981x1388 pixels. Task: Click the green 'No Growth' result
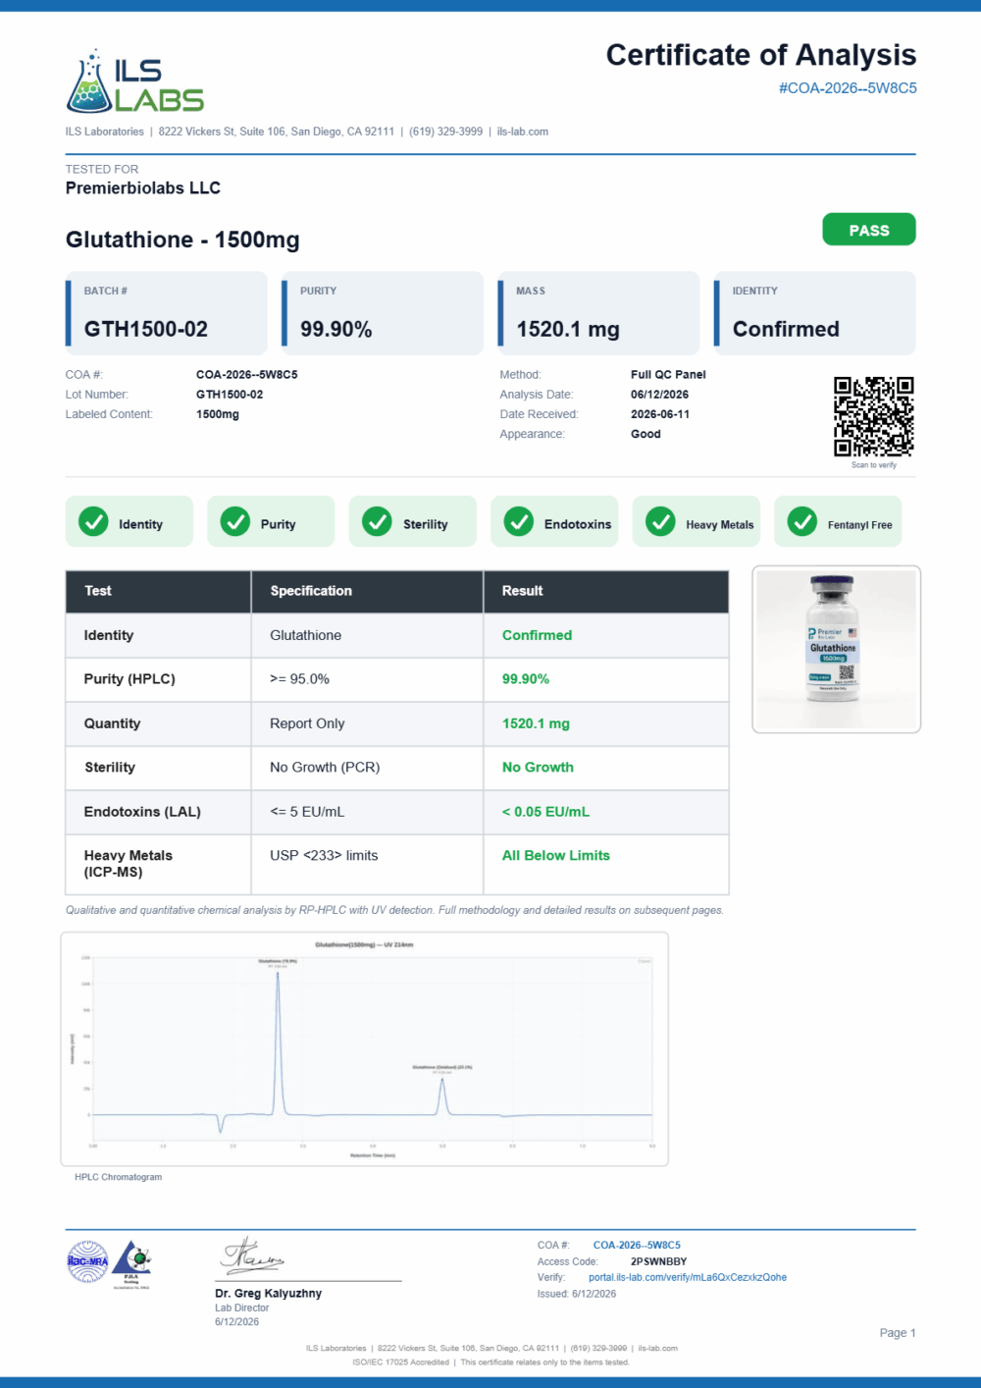click(x=538, y=768)
